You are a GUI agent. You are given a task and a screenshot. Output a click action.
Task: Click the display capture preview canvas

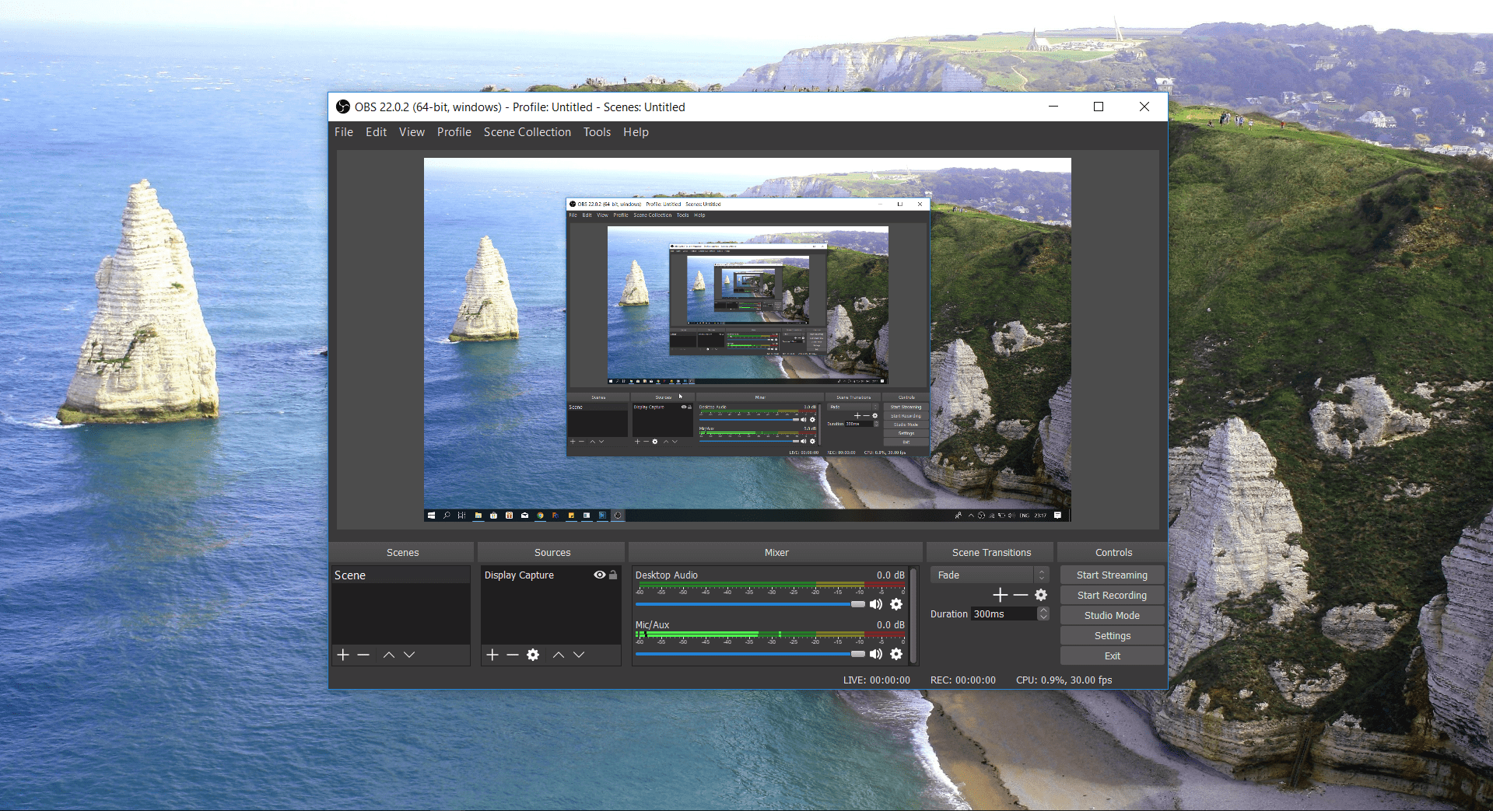748,340
